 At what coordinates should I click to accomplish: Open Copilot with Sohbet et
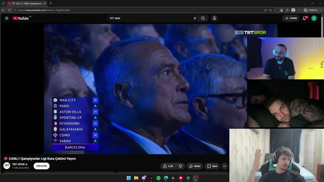311,10
